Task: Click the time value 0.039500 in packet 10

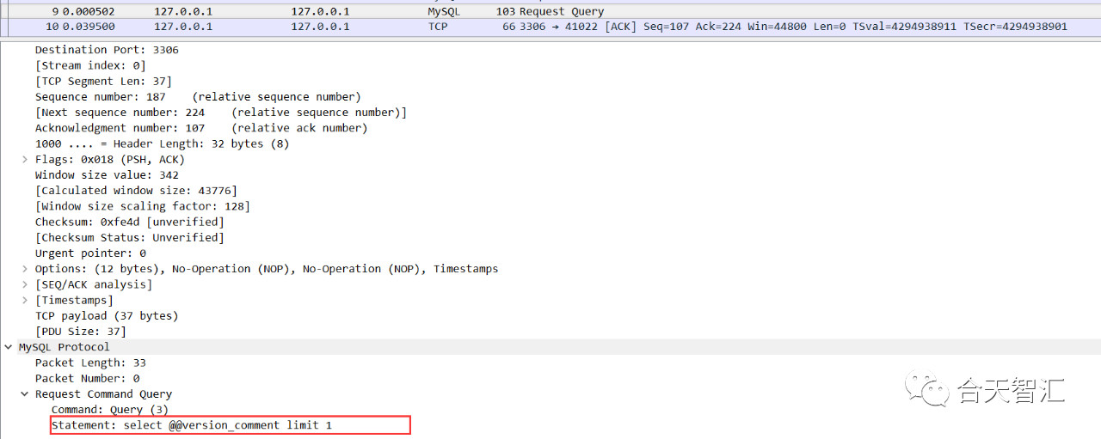Action: [x=89, y=27]
